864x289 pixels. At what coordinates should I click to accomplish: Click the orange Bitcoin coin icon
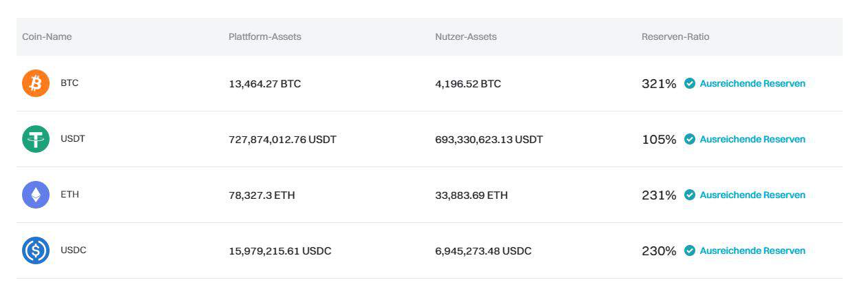[x=36, y=83]
